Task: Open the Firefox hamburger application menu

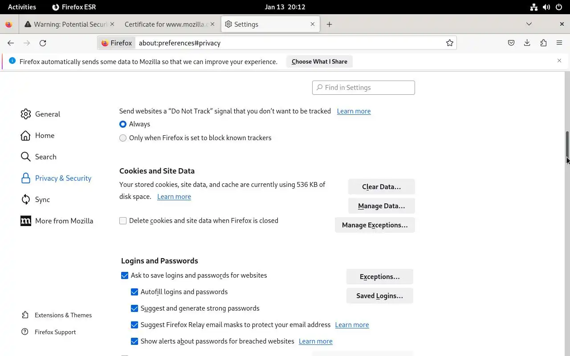Action: 559,43
